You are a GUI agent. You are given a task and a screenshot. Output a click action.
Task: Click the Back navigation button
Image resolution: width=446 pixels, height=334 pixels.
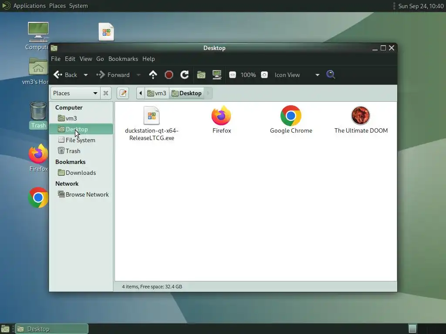(x=65, y=75)
